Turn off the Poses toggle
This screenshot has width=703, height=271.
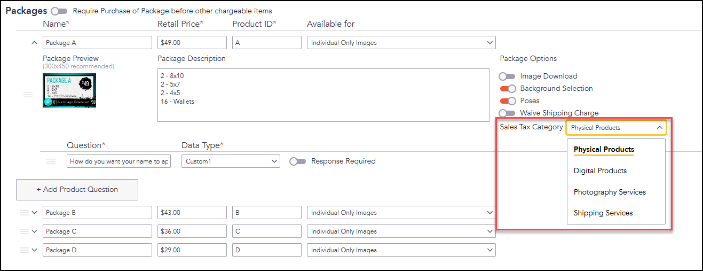pyautogui.click(x=508, y=101)
